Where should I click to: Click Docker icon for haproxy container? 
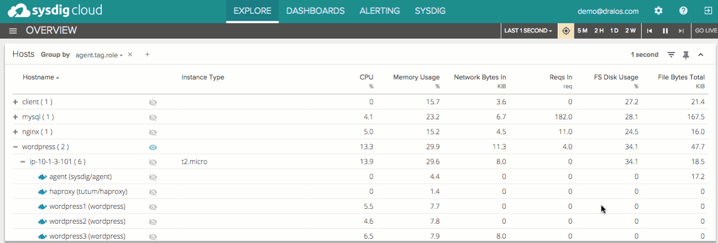pos(42,192)
